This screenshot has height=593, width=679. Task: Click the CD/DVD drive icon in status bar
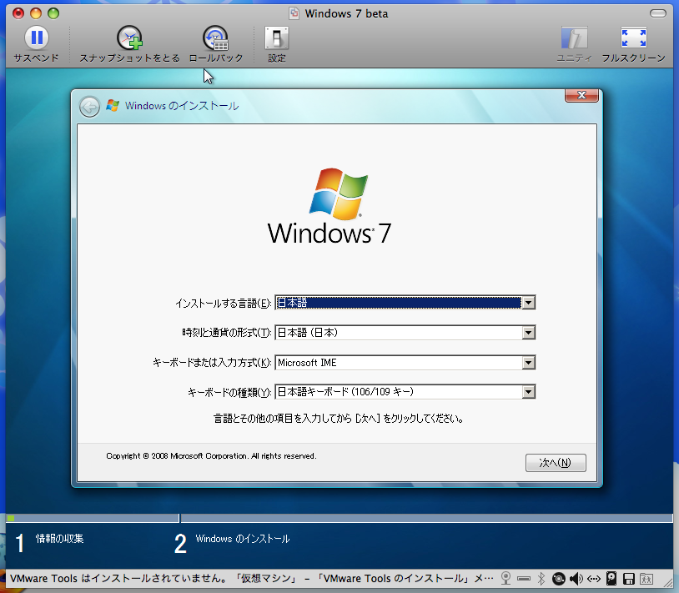click(x=559, y=578)
